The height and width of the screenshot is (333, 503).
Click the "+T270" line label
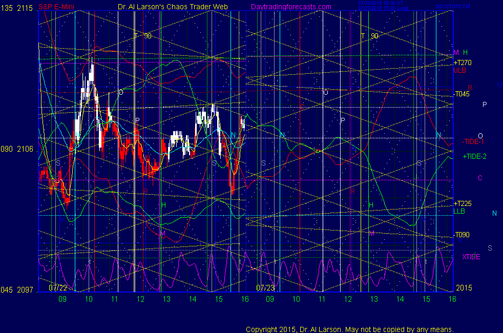coord(463,63)
